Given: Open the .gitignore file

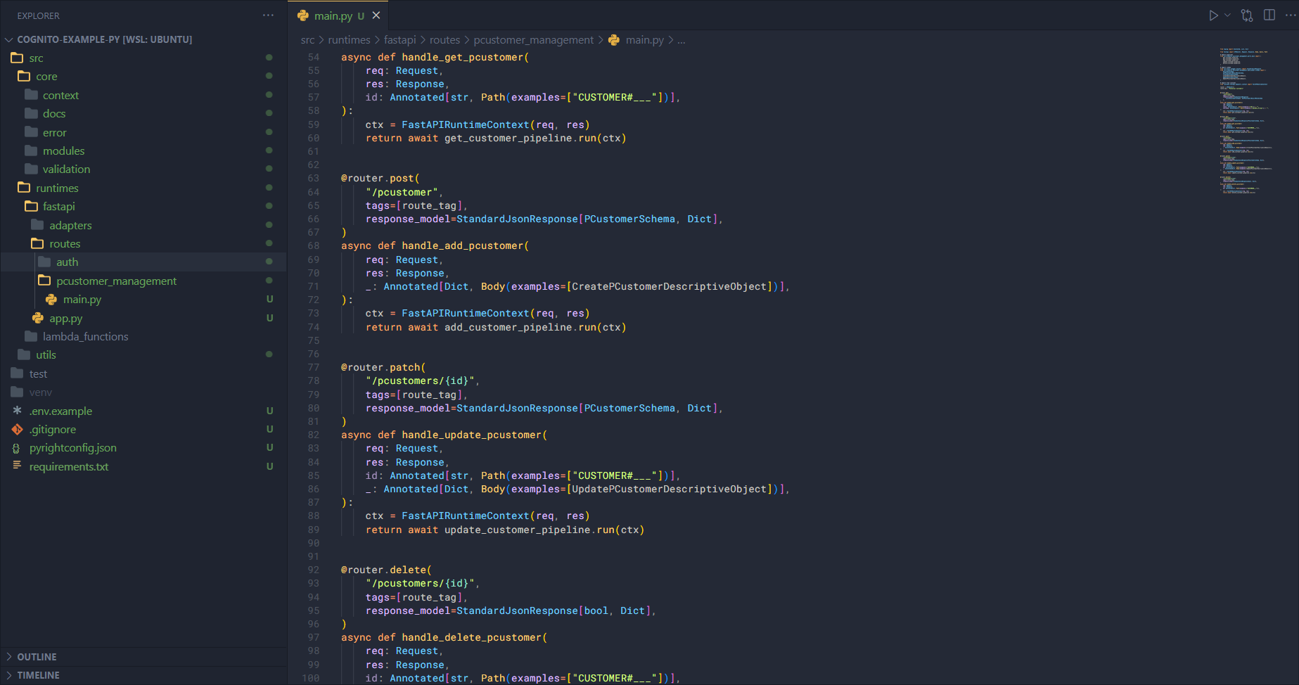Looking at the screenshot, I should tap(53, 430).
